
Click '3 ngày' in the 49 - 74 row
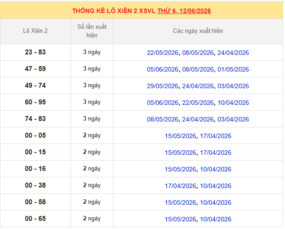92,85
